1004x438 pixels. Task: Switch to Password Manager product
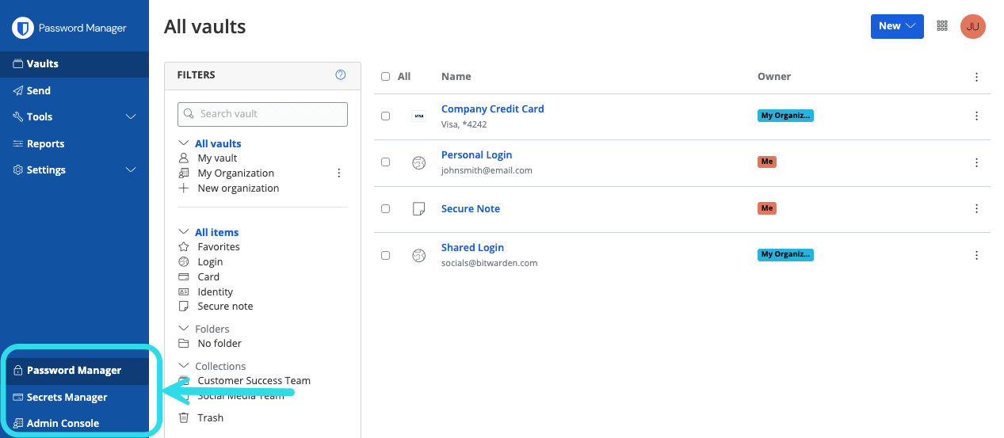pos(74,371)
